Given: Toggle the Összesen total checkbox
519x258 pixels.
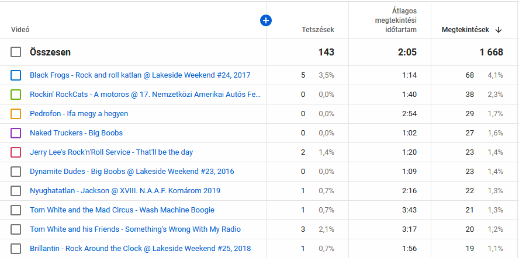Looking at the screenshot, I should 16,53.
